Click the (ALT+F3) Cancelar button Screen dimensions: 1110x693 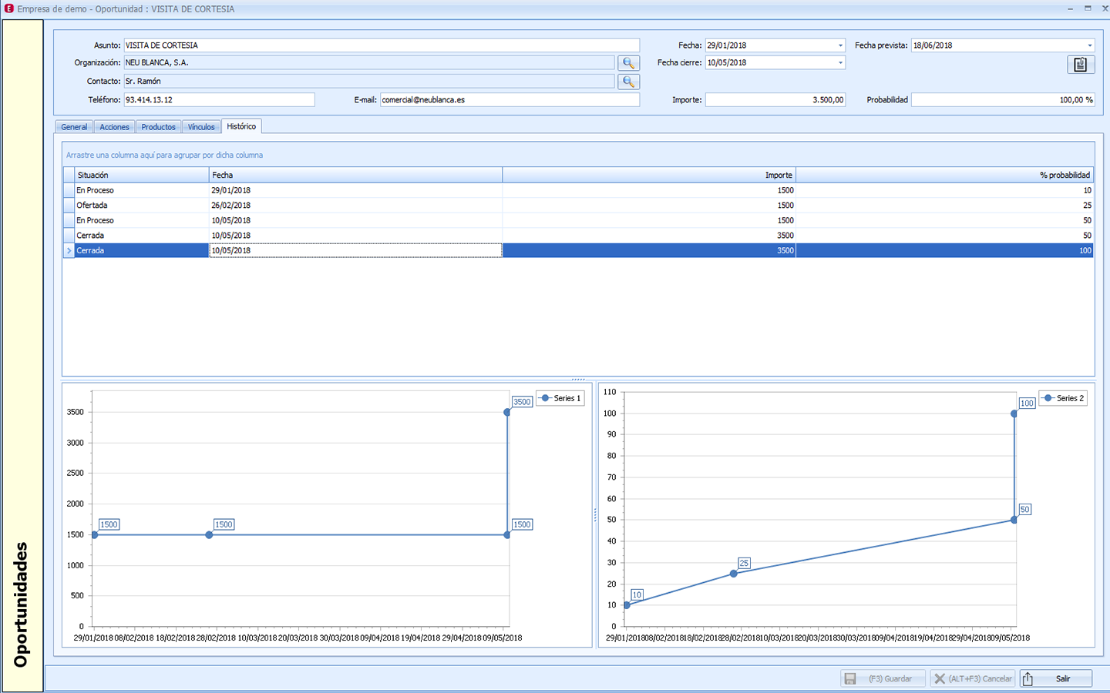coord(971,678)
